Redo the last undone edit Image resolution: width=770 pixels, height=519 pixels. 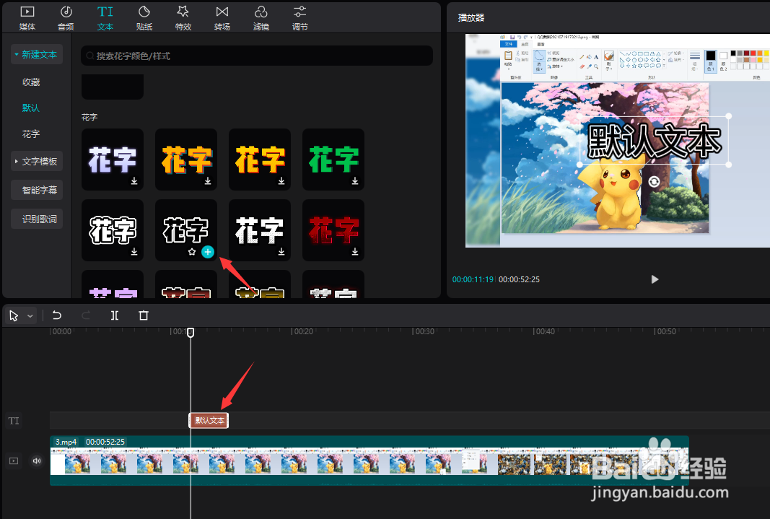click(x=85, y=315)
